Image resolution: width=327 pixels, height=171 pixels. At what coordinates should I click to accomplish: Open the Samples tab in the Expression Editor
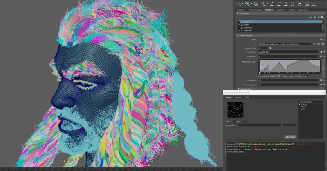click(x=237, y=97)
